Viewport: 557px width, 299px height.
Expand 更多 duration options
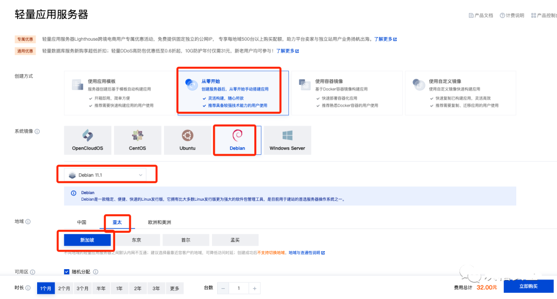point(174,288)
